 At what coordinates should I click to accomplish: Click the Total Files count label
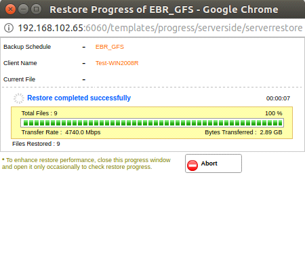[39, 113]
